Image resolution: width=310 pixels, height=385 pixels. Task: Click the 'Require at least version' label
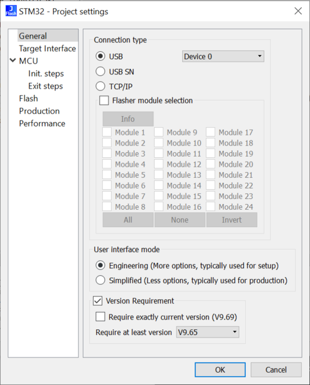pos(133,332)
